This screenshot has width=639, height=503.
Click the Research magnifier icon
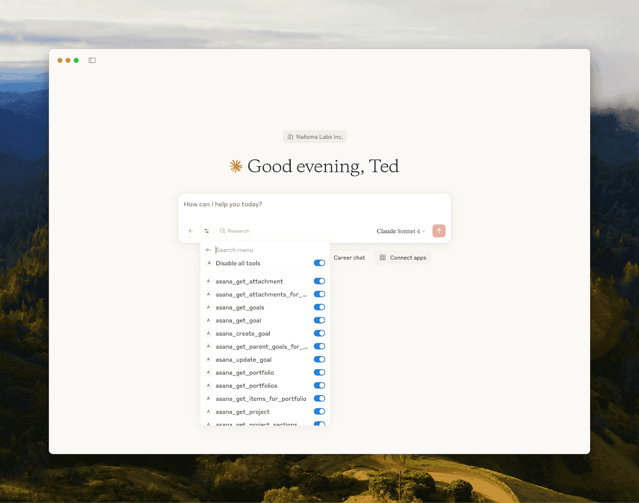click(223, 231)
